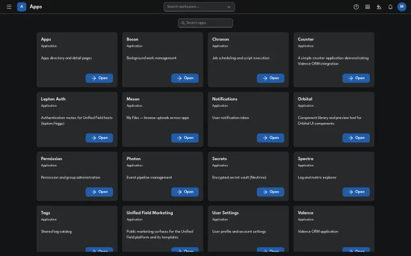Select the Valence card title
This screenshot has height=256, width=411.
point(306,213)
